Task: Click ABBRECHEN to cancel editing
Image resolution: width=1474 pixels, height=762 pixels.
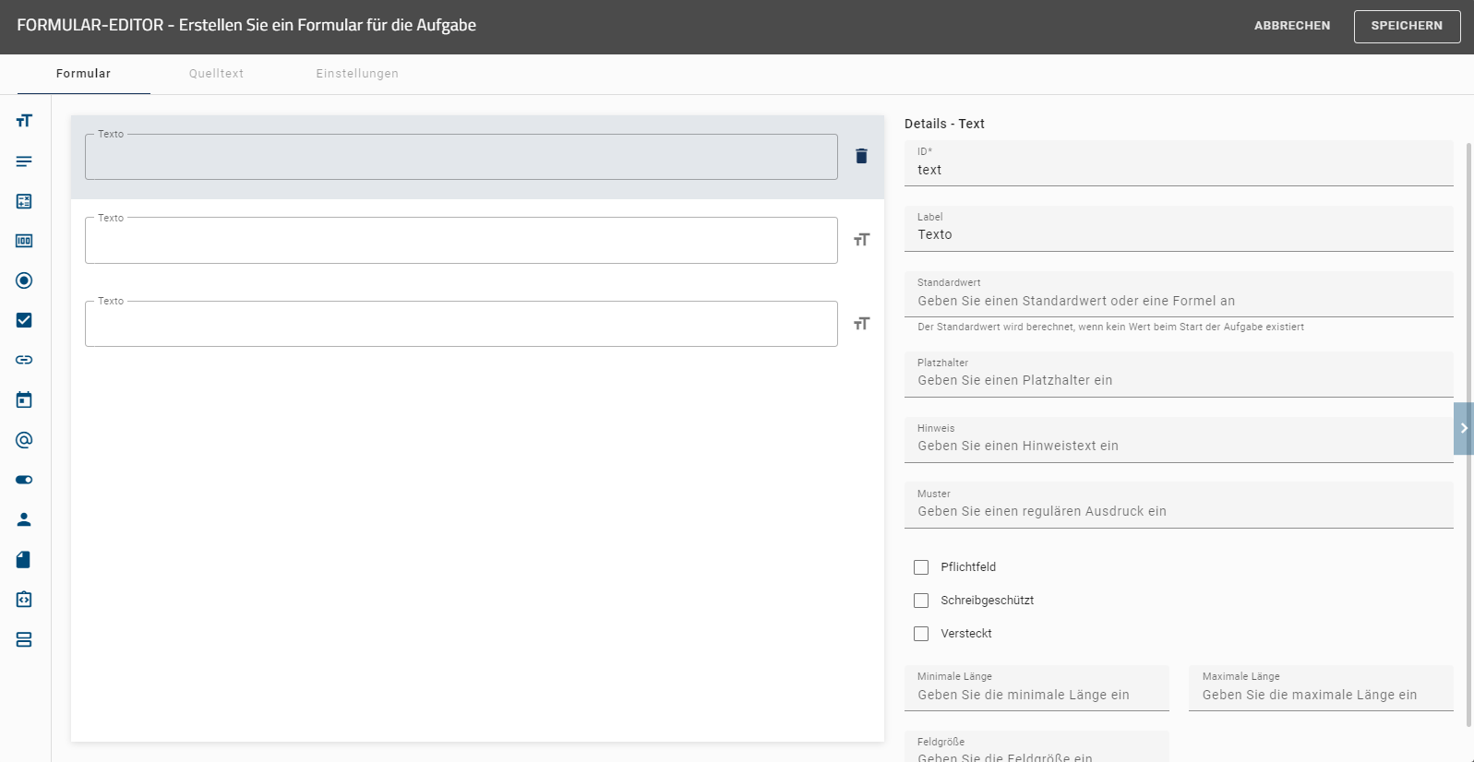Action: [1291, 26]
